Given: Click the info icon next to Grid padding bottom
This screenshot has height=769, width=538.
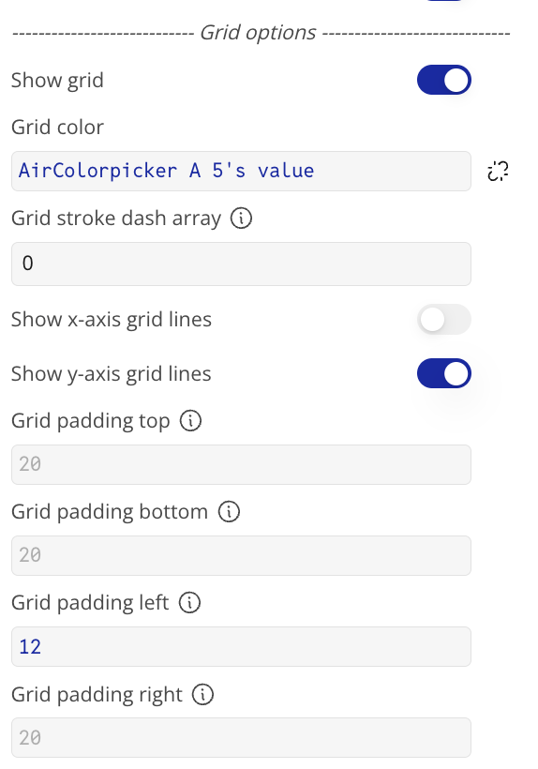Looking at the screenshot, I should point(229,511).
